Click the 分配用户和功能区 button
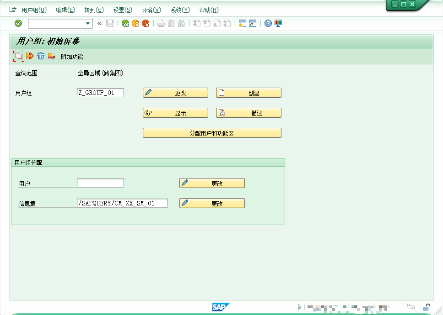Viewport: 443px width, 315px height. pyautogui.click(x=212, y=133)
